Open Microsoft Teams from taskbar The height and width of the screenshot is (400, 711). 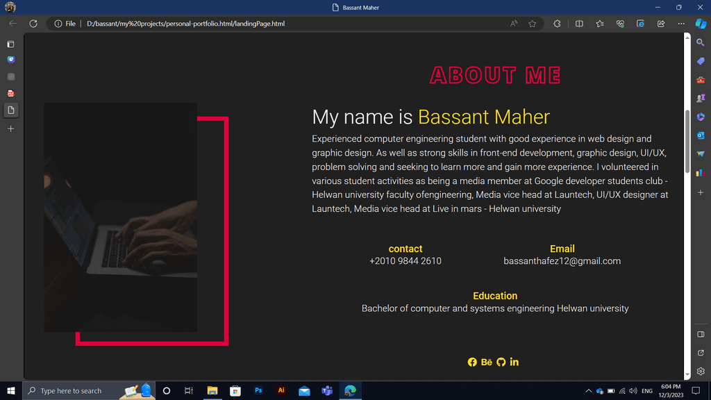point(327,390)
